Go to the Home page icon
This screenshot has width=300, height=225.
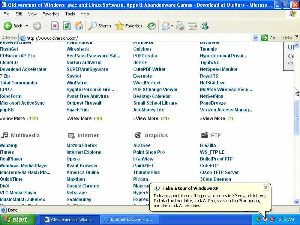point(79,26)
